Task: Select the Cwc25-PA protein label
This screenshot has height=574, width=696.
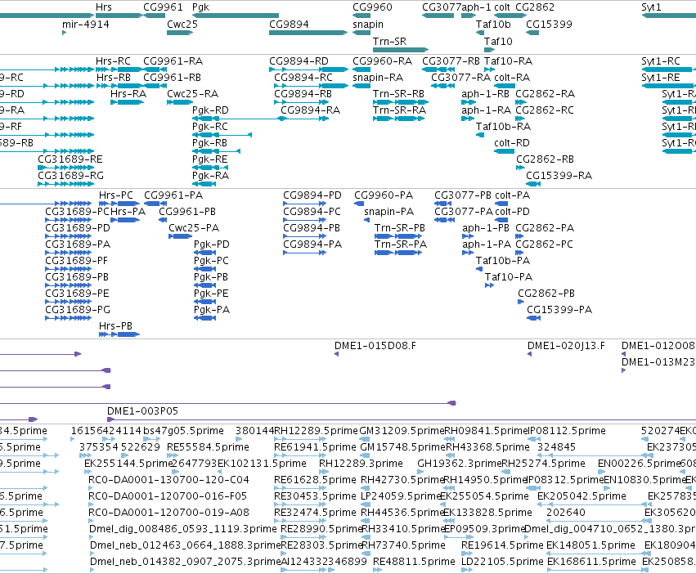Action: click(194, 228)
